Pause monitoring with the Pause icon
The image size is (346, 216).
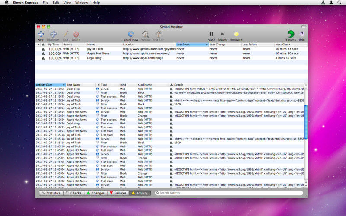coord(211,34)
